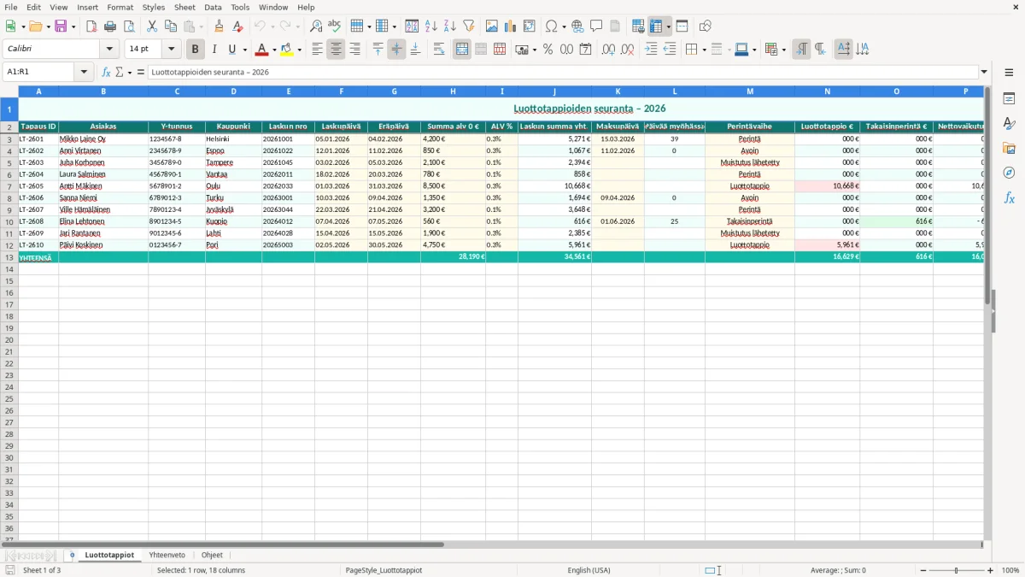This screenshot has height=577, width=1025.
Task: Click the zoom out minus button
Action: pyautogui.click(x=923, y=570)
